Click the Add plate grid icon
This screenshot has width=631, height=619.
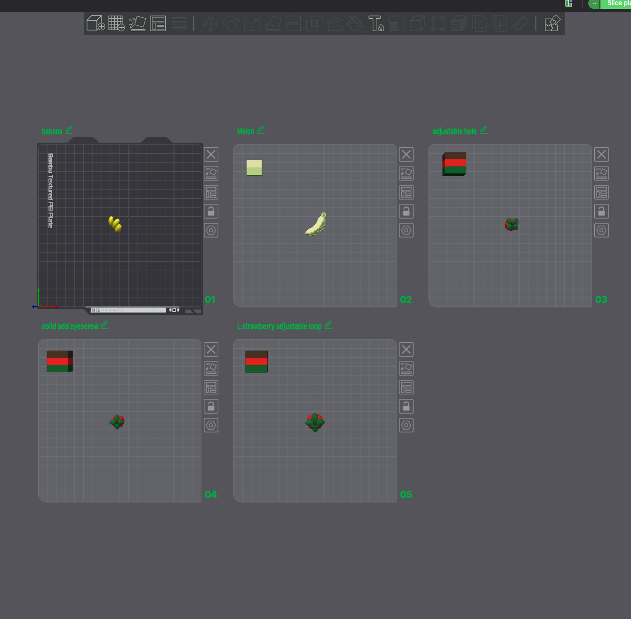click(x=116, y=23)
